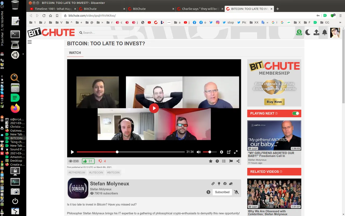The height and width of the screenshot is (216, 345).
Task: Open the Instagram bookmark icon
Action: (x=218, y=22)
